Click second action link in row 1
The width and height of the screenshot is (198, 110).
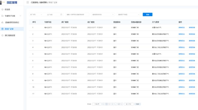[192, 27]
